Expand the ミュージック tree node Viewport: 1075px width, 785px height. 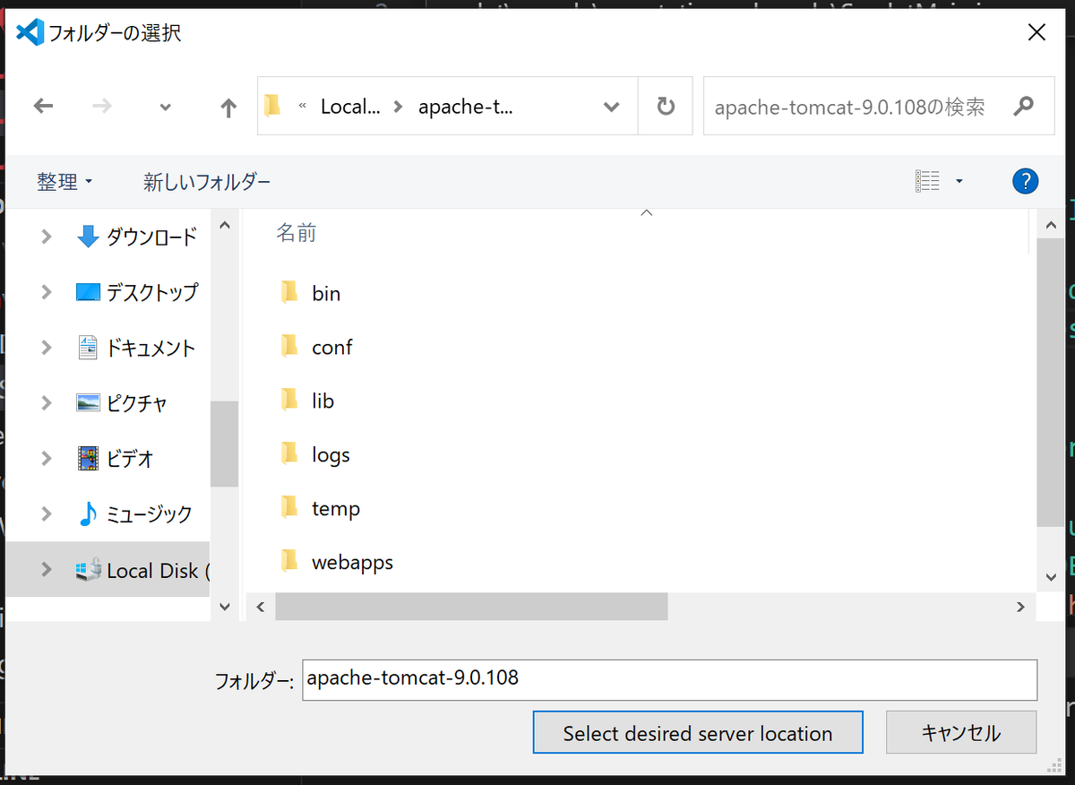(x=47, y=514)
